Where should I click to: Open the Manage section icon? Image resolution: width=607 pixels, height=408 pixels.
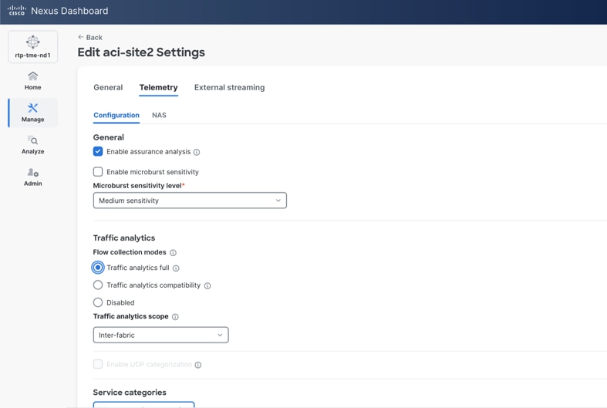point(33,108)
